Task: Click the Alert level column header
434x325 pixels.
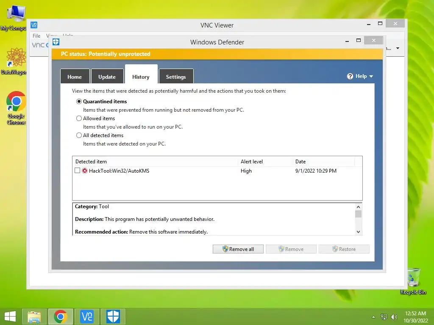Action: point(265,162)
